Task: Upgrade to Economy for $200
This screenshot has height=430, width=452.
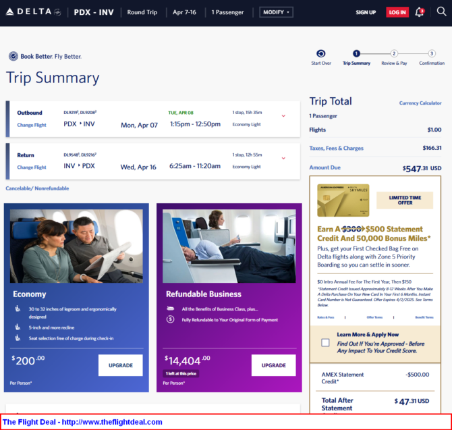Action: [x=121, y=365]
